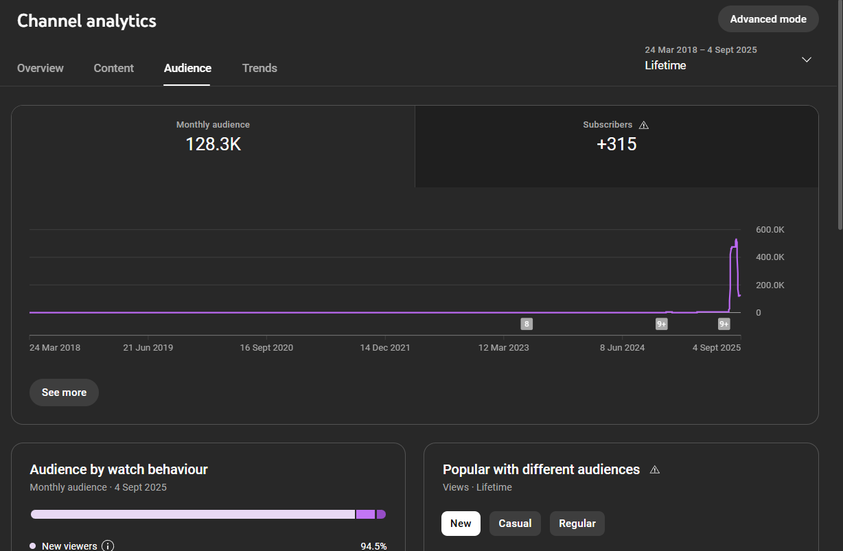Click the 16 Sept 2020 axis date

click(266, 348)
